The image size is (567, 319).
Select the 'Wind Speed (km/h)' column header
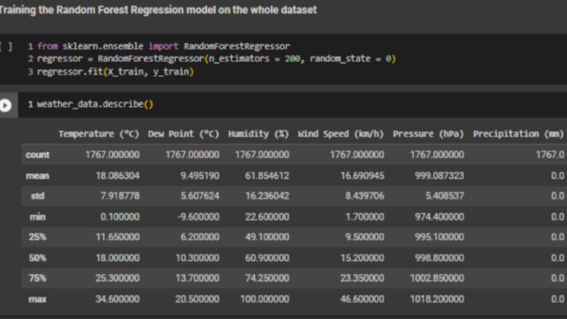point(340,134)
